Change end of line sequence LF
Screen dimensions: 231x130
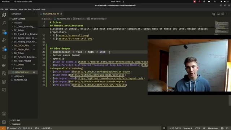[204, 128]
